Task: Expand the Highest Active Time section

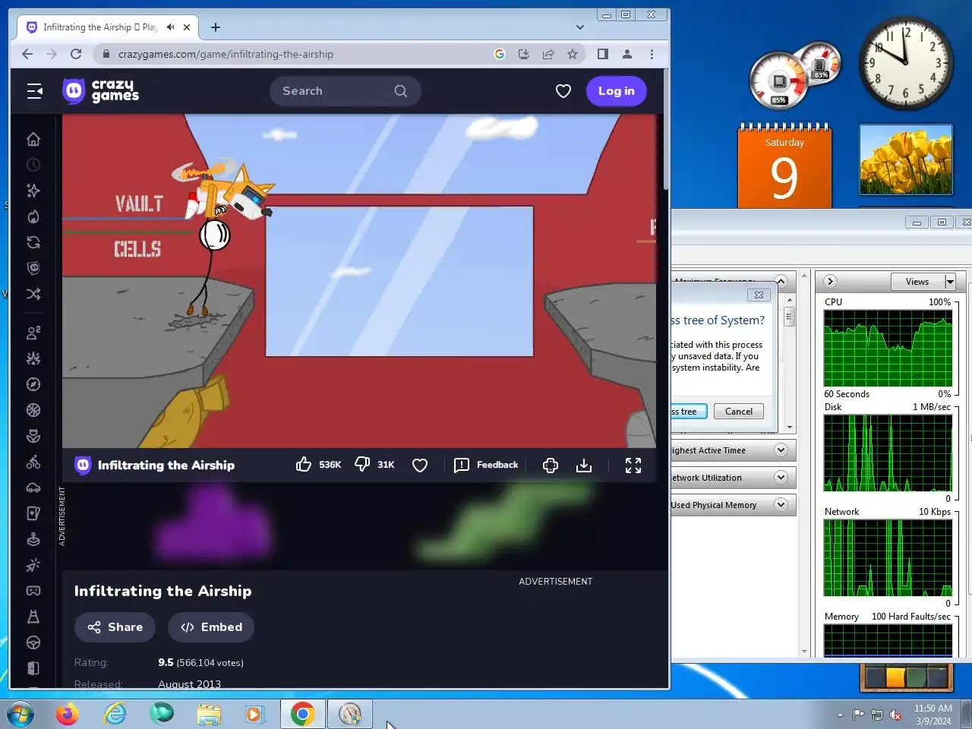Action: coord(781,450)
